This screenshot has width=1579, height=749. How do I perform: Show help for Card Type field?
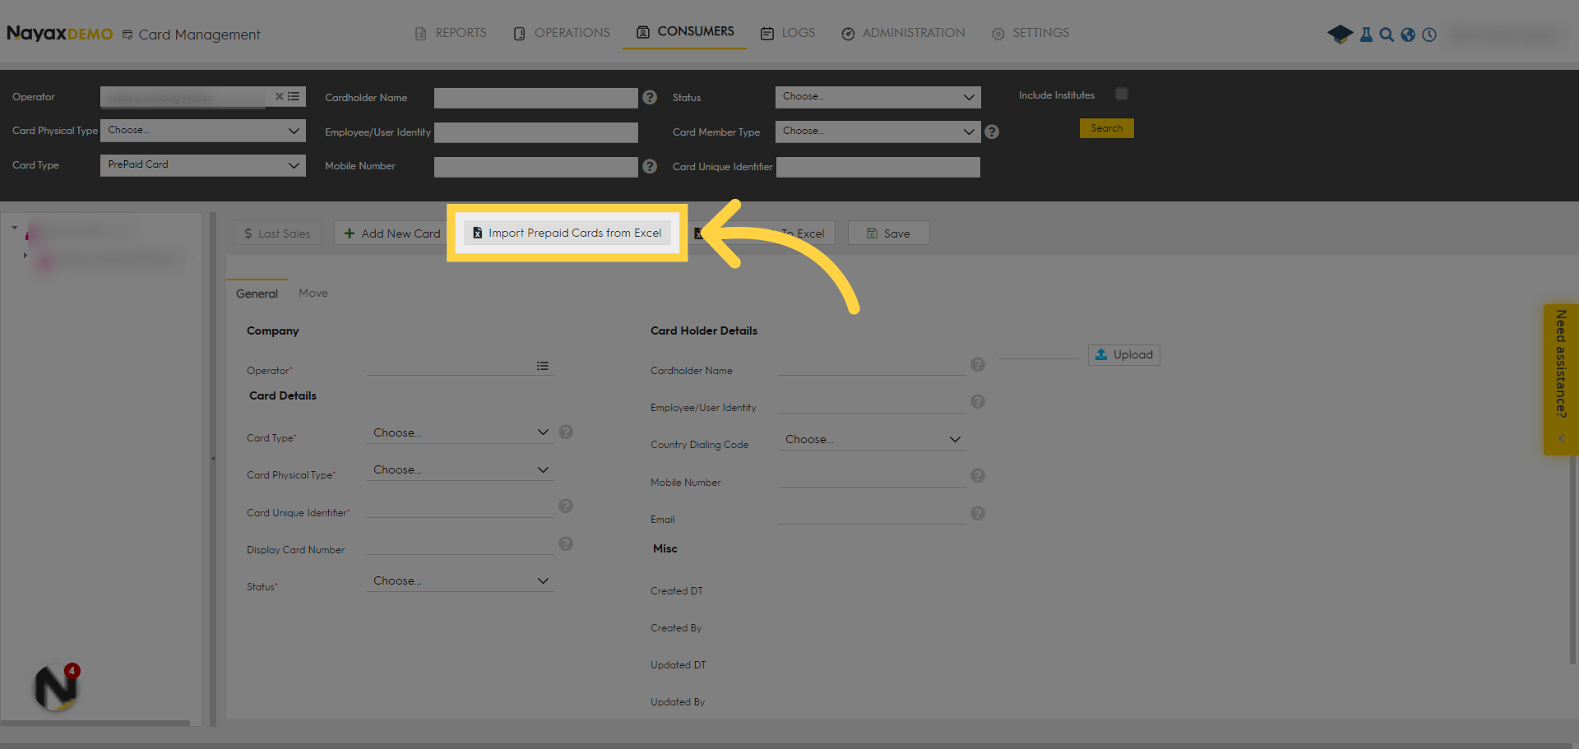[566, 432]
